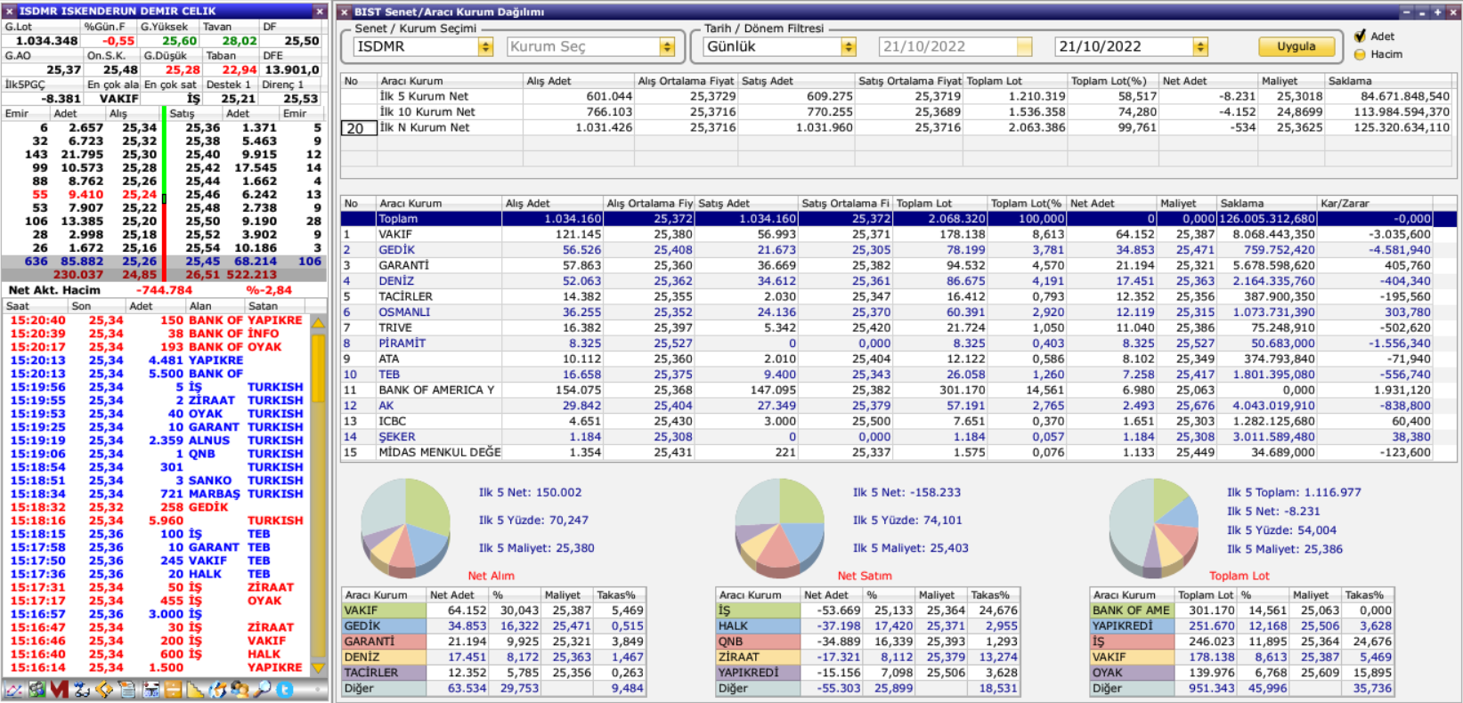
Task: Click the blue binoculars-style toolbar icon
Action: [82, 690]
